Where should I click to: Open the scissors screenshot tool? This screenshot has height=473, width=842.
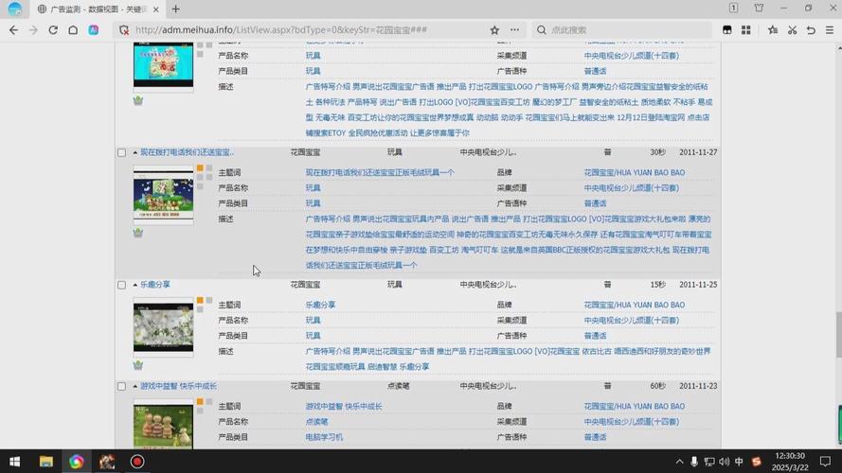(x=792, y=30)
